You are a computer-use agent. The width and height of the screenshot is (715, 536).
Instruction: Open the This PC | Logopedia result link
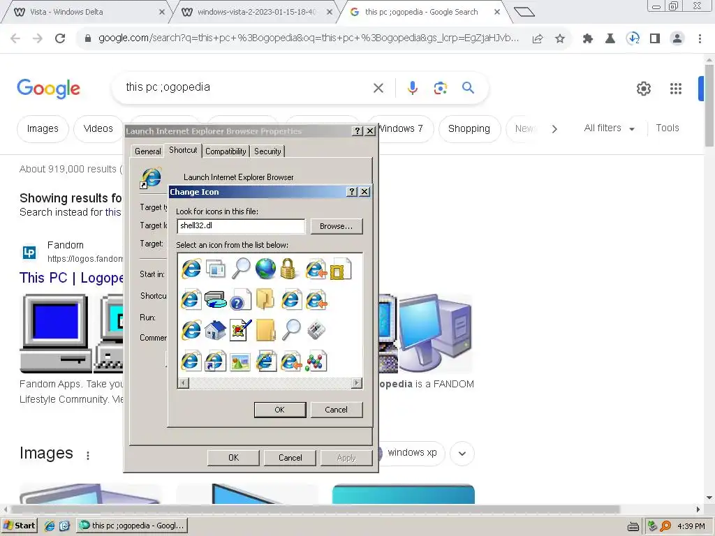click(72, 278)
